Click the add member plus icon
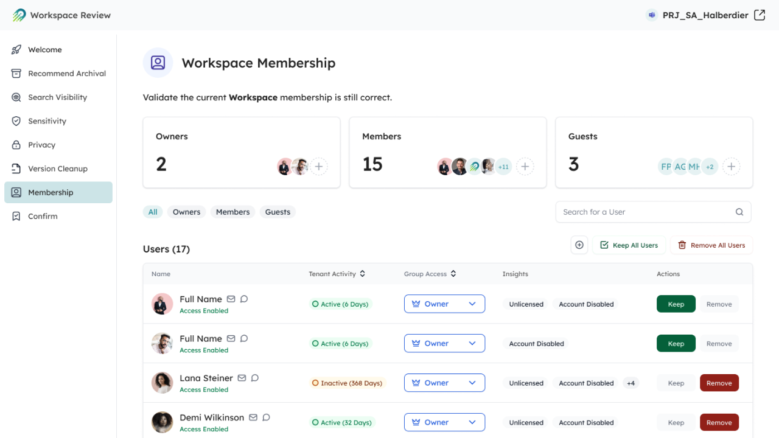The width and height of the screenshot is (779, 438). (x=525, y=167)
